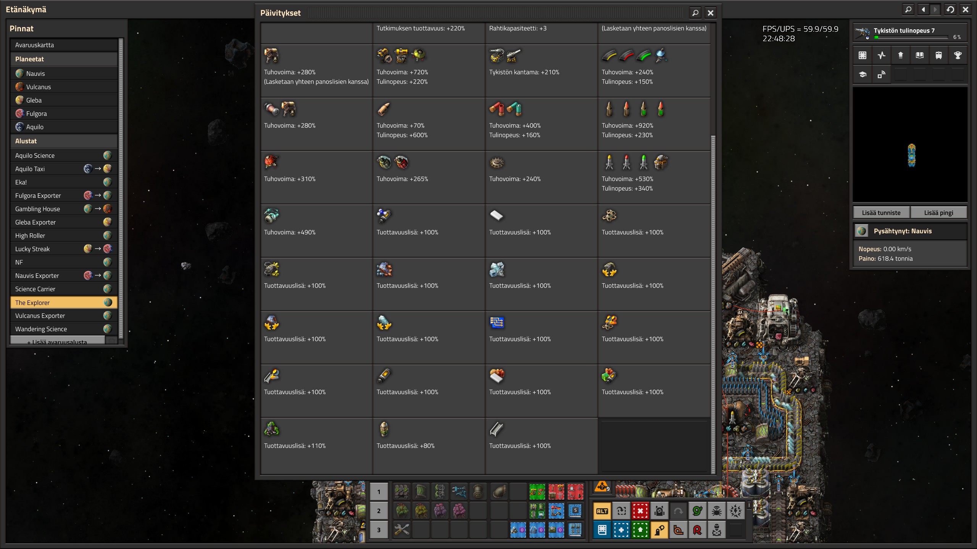Viewport: 977px width, 549px height.
Task: Select the highlighted The Explorer platform
Action: [64, 303]
